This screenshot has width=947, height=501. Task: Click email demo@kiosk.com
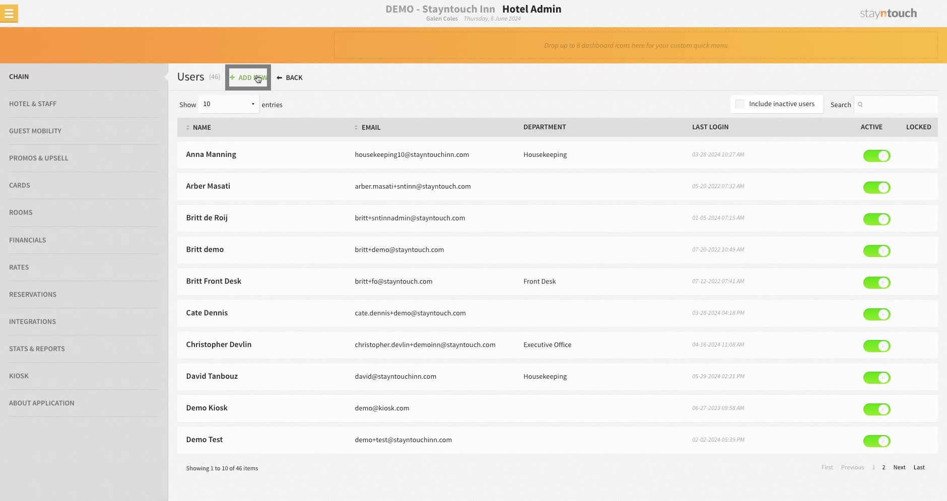pyautogui.click(x=382, y=408)
